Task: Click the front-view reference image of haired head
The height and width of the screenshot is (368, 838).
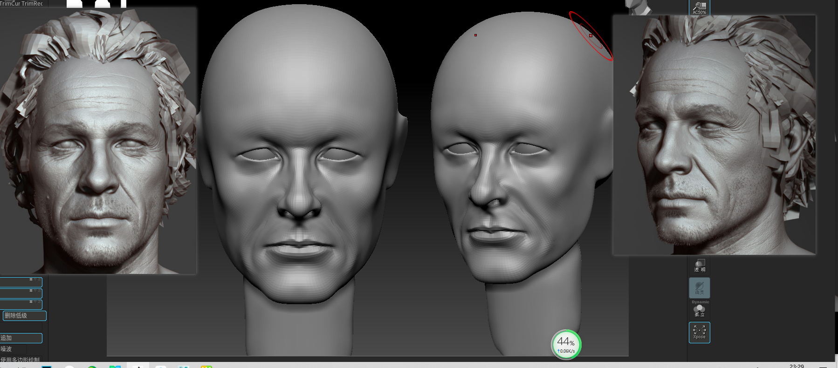Action: pos(98,141)
